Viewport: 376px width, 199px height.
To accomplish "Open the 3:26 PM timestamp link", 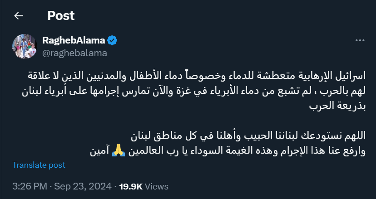I will point(29,186).
